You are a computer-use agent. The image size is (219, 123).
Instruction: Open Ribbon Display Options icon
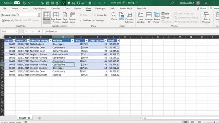click(x=206, y=3)
